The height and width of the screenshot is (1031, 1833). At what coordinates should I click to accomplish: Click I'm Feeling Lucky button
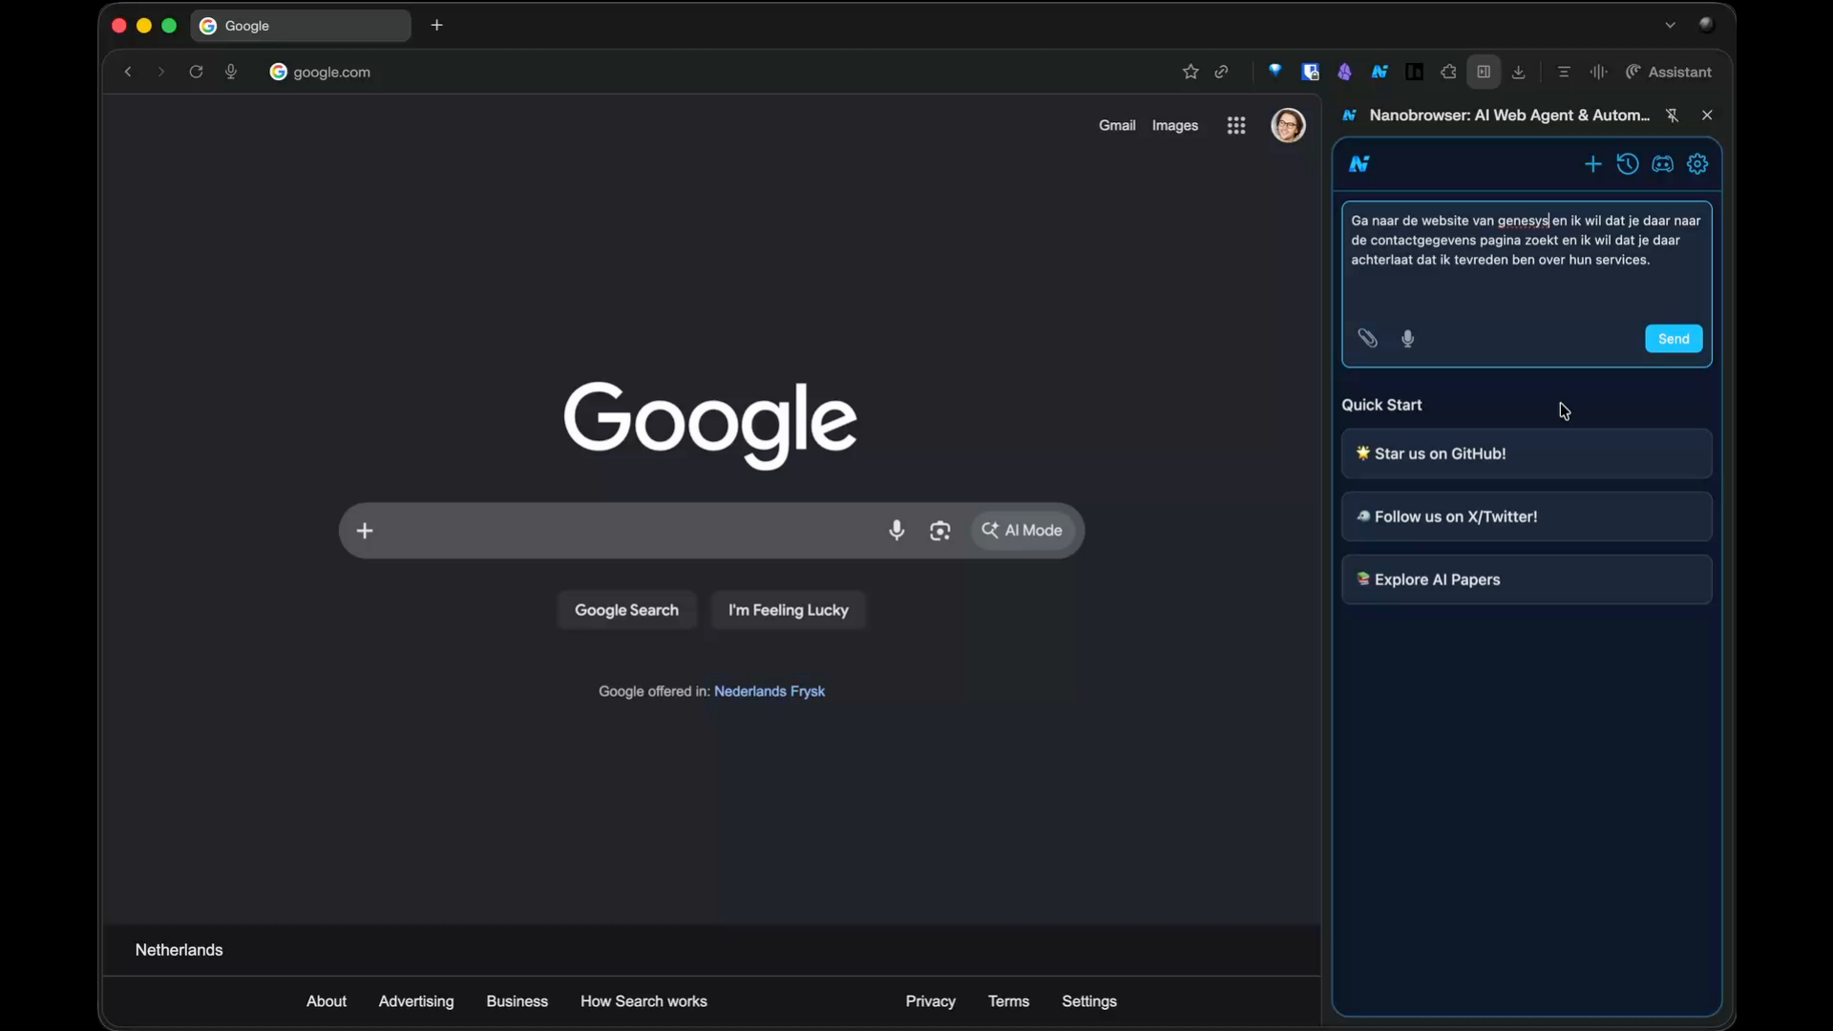pyautogui.click(x=789, y=610)
